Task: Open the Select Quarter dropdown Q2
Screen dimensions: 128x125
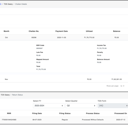Action: (81, 106)
